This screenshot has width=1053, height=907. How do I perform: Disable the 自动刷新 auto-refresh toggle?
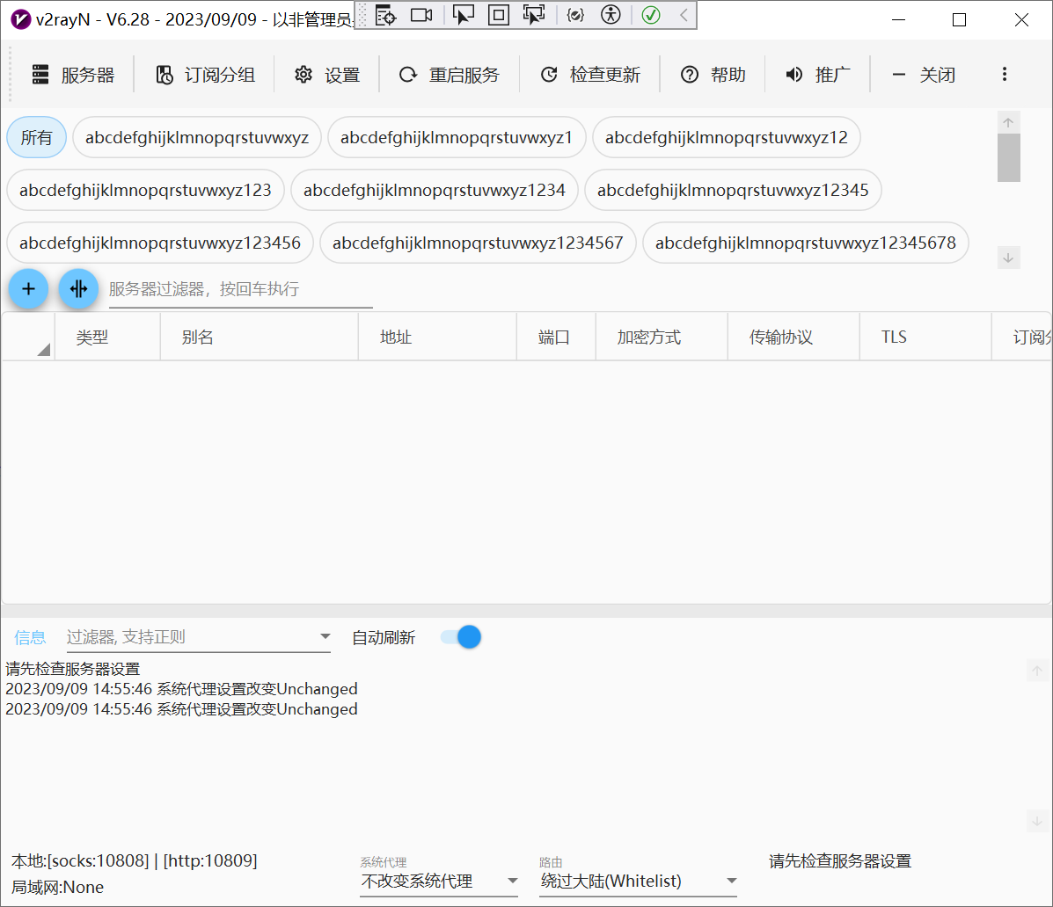(461, 637)
